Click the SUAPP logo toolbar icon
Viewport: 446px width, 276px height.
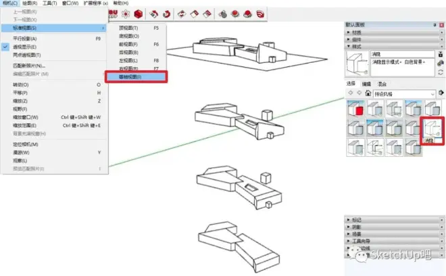(x=113, y=14)
